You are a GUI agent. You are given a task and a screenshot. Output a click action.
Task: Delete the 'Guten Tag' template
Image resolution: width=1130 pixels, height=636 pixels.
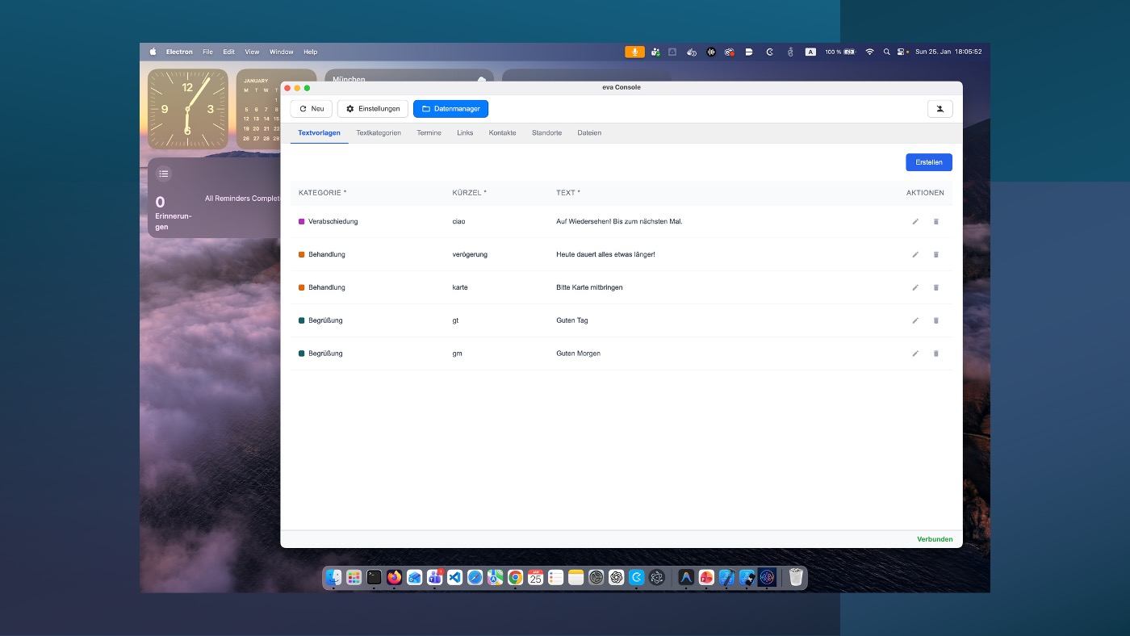click(x=936, y=320)
